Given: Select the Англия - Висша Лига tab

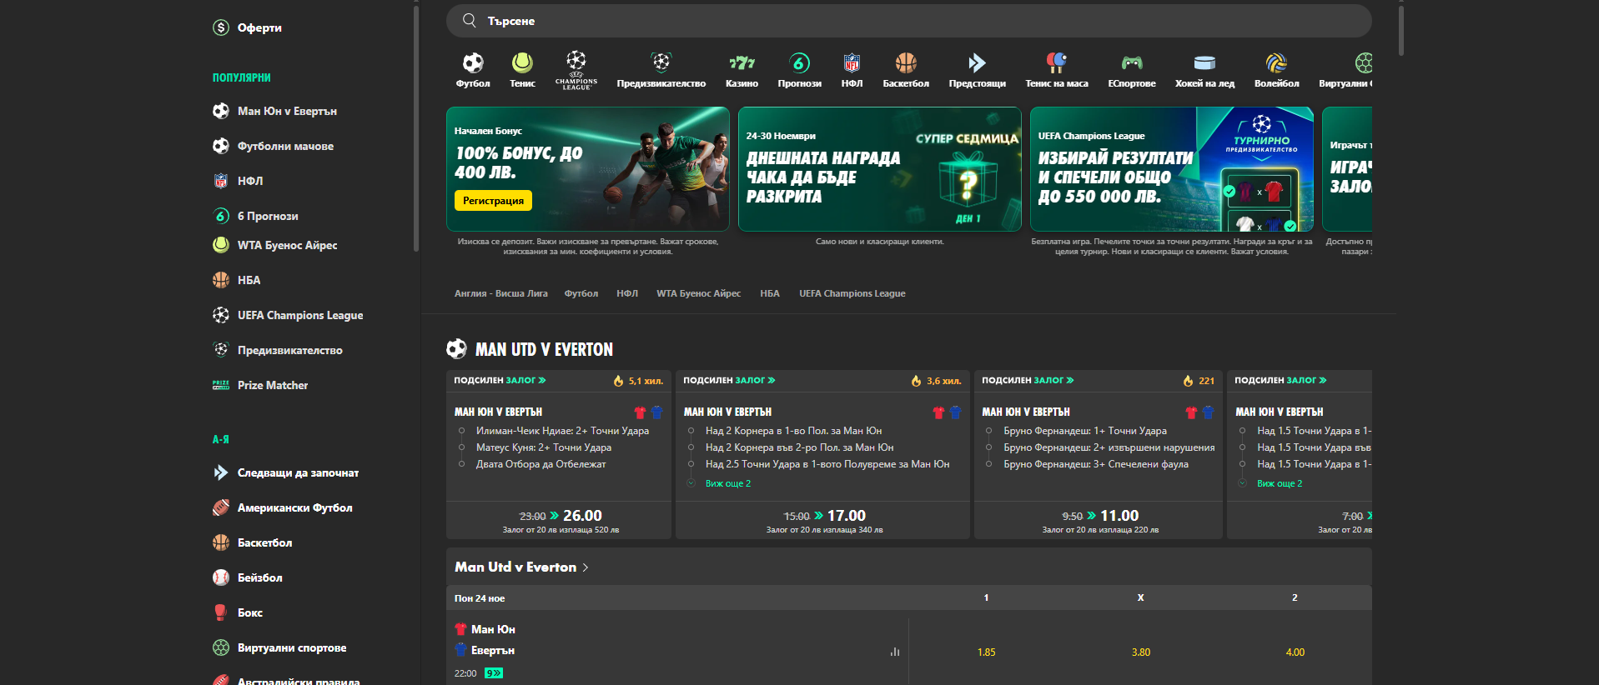Looking at the screenshot, I should [500, 293].
